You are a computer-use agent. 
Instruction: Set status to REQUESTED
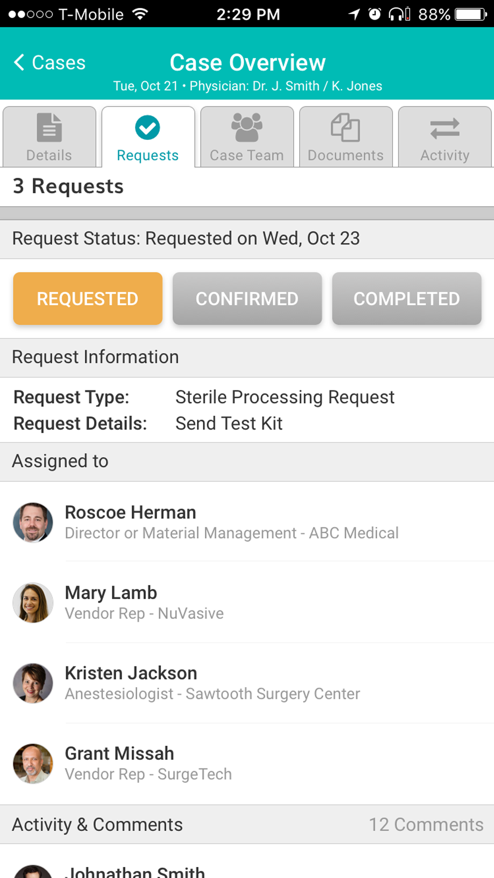tap(88, 299)
